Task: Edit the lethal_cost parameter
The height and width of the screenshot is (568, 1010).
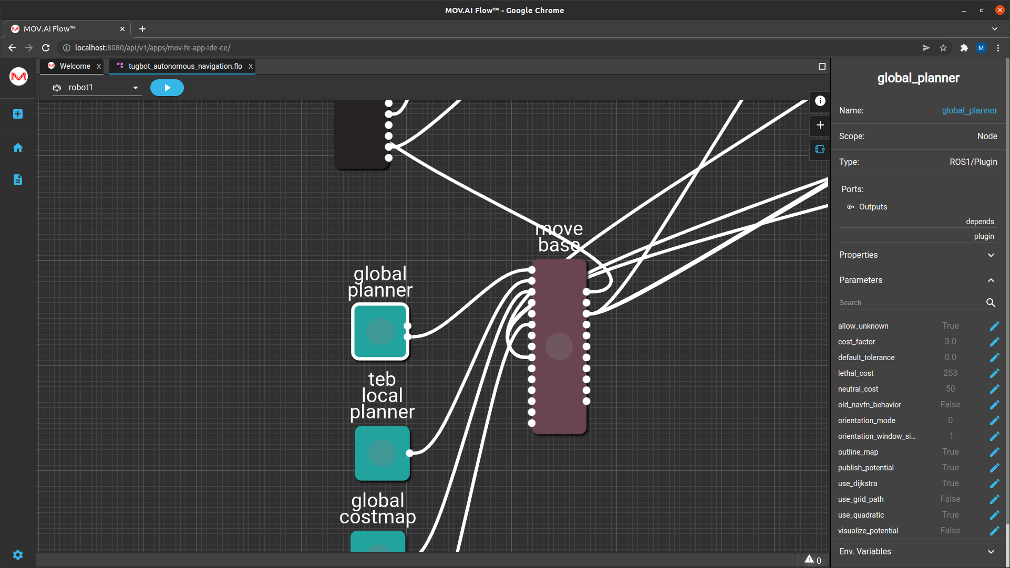Action: [x=994, y=373]
